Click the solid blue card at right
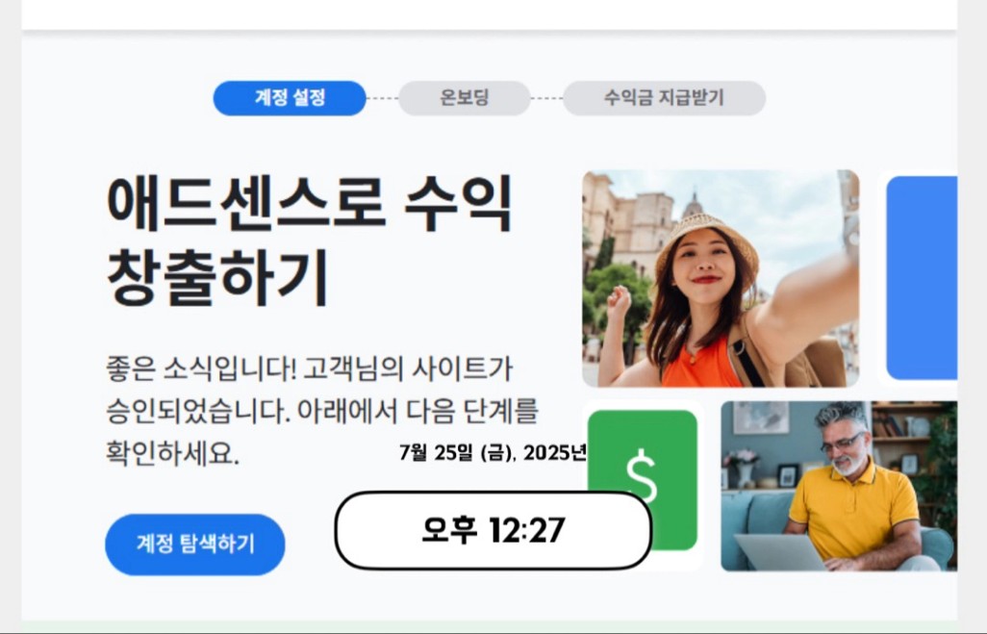This screenshot has height=634, width=987. pyautogui.click(x=922, y=278)
